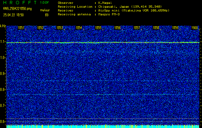Click the 1853 time marker
Image resolution: width=202 pixels, height=128 pixels.
tap(60, 28)
